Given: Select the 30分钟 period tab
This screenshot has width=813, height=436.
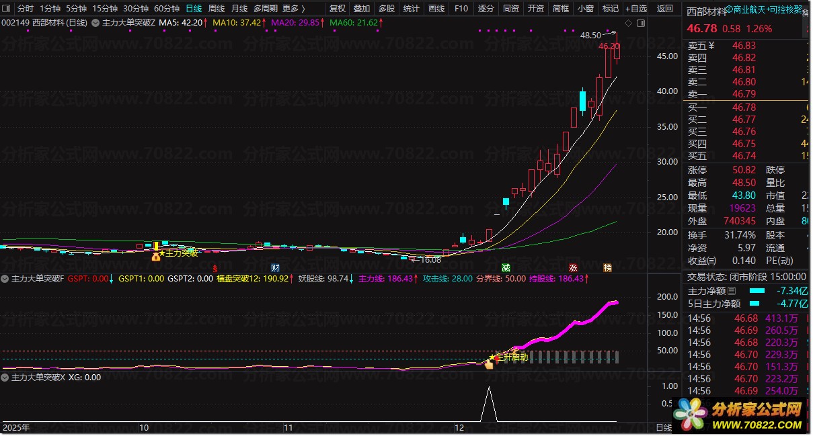Looking at the screenshot, I should click(136, 9).
